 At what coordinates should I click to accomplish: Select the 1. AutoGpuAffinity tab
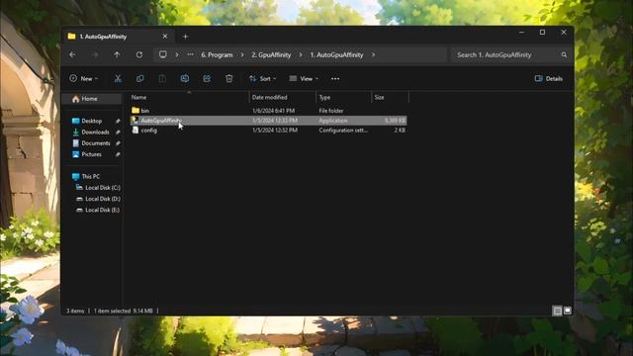tap(118, 37)
